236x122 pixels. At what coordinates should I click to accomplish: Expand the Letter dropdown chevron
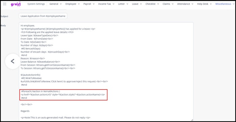coord(127,4)
